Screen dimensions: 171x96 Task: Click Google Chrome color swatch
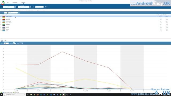point(4,16)
